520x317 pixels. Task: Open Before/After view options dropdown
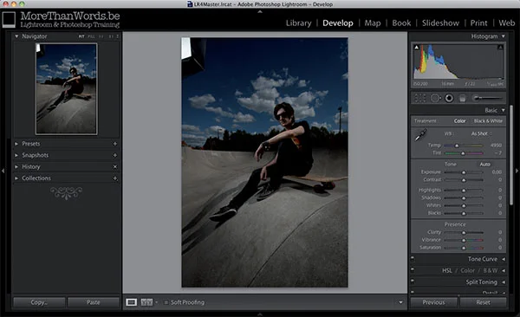coord(157,302)
